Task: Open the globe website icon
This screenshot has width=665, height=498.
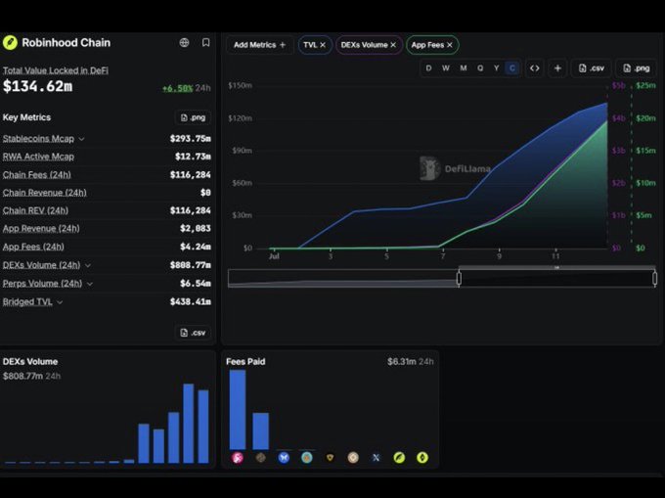Action: 184,42
